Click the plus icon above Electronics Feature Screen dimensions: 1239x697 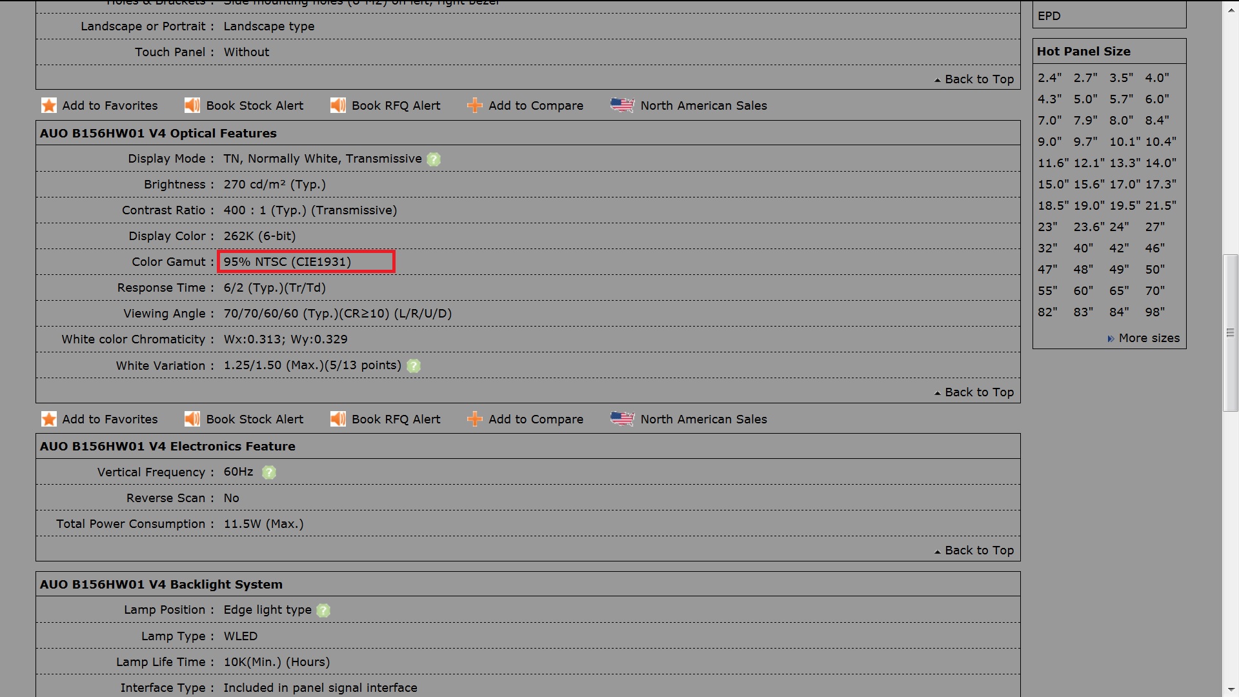pos(475,419)
